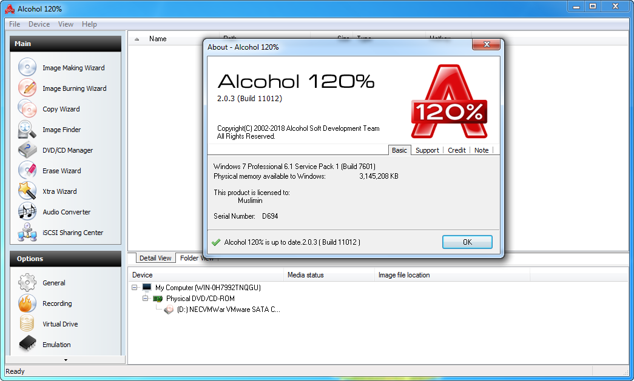The width and height of the screenshot is (634, 381).
Task: Click Ready status bar text
Action: pos(15,371)
